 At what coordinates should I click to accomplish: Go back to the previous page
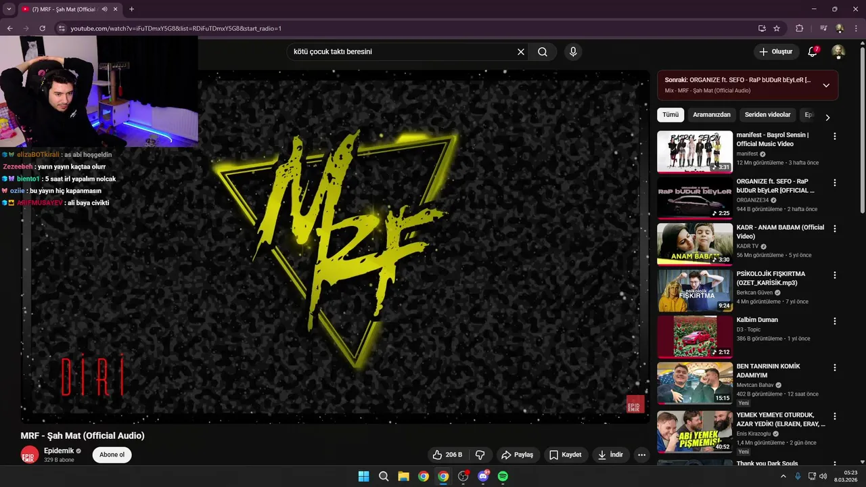9,28
